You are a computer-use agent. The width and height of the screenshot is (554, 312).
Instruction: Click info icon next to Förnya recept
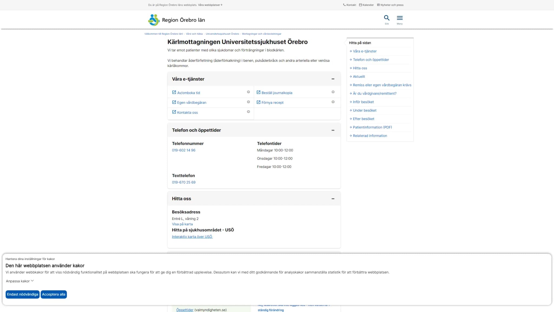[x=333, y=102]
